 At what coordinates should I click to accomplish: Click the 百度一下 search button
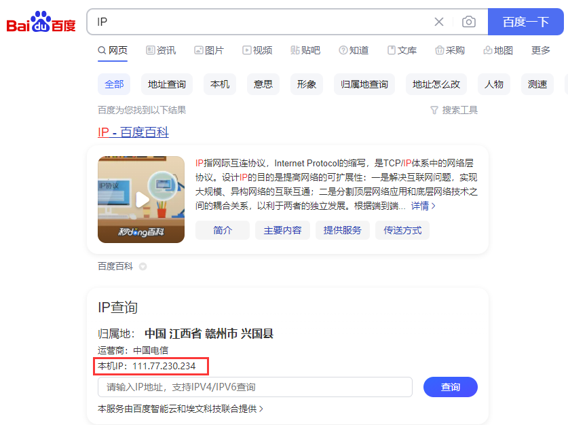point(526,22)
